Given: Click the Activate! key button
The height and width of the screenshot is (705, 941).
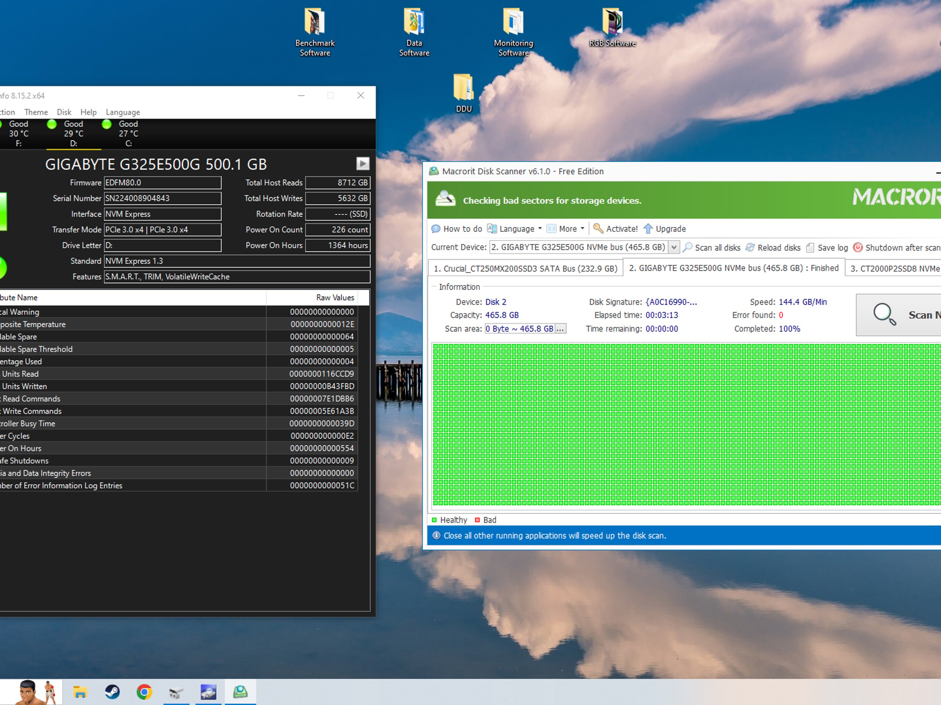Looking at the screenshot, I should tap(616, 229).
